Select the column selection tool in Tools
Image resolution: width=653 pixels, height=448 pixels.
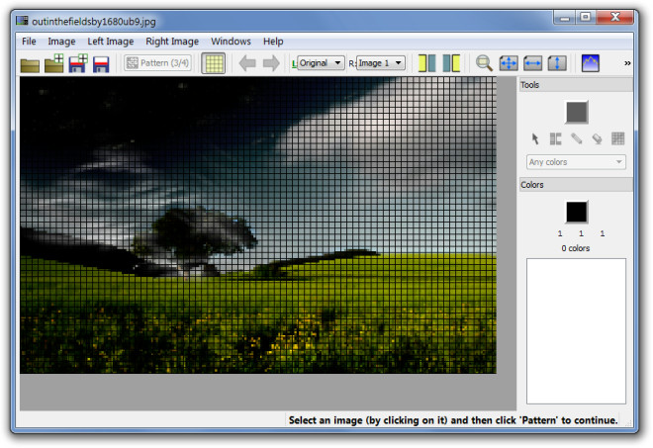pyautogui.click(x=556, y=138)
